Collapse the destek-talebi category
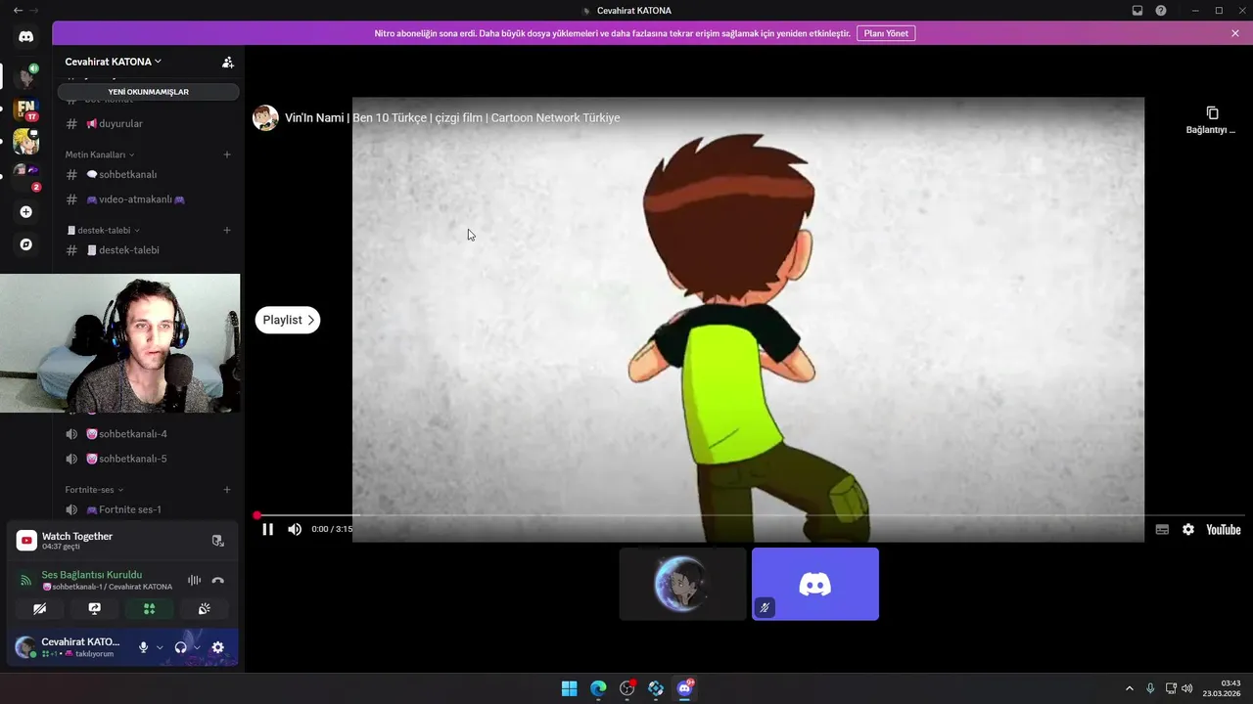 pyautogui.click(x=104, y=231)
